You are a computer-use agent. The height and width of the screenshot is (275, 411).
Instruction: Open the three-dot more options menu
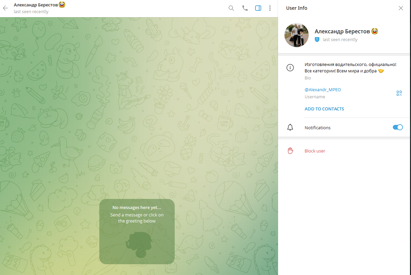point(270,8)
